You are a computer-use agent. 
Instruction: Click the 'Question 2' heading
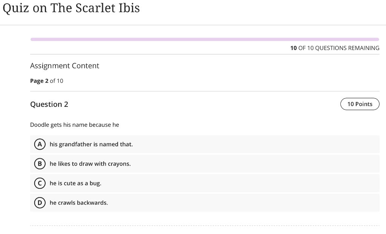click(49, 104)
